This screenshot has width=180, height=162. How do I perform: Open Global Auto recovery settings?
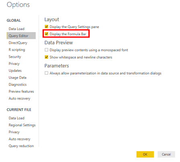(20, 98)
